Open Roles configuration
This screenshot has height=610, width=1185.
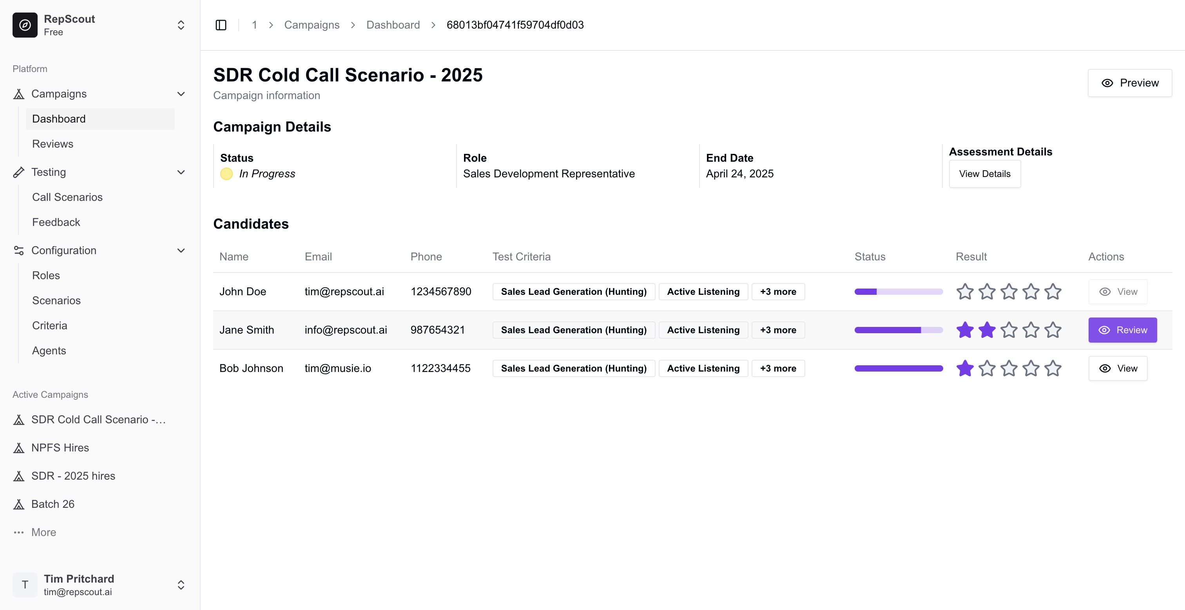tap(100, 275)
